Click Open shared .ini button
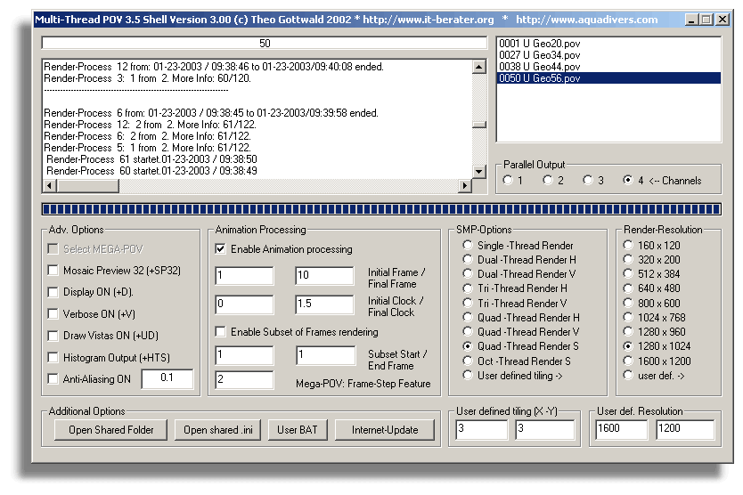The height and width of the screenshot is (495, 743). tap(216, 430)
